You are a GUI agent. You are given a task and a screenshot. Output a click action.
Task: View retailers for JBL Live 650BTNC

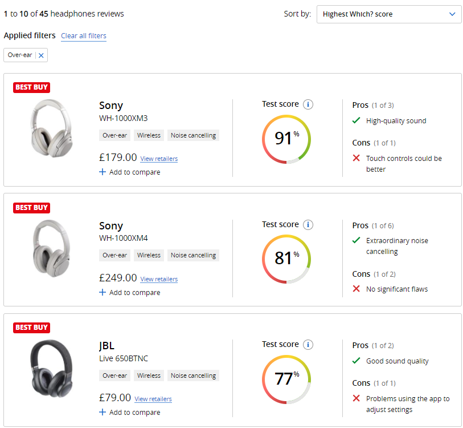153,399
